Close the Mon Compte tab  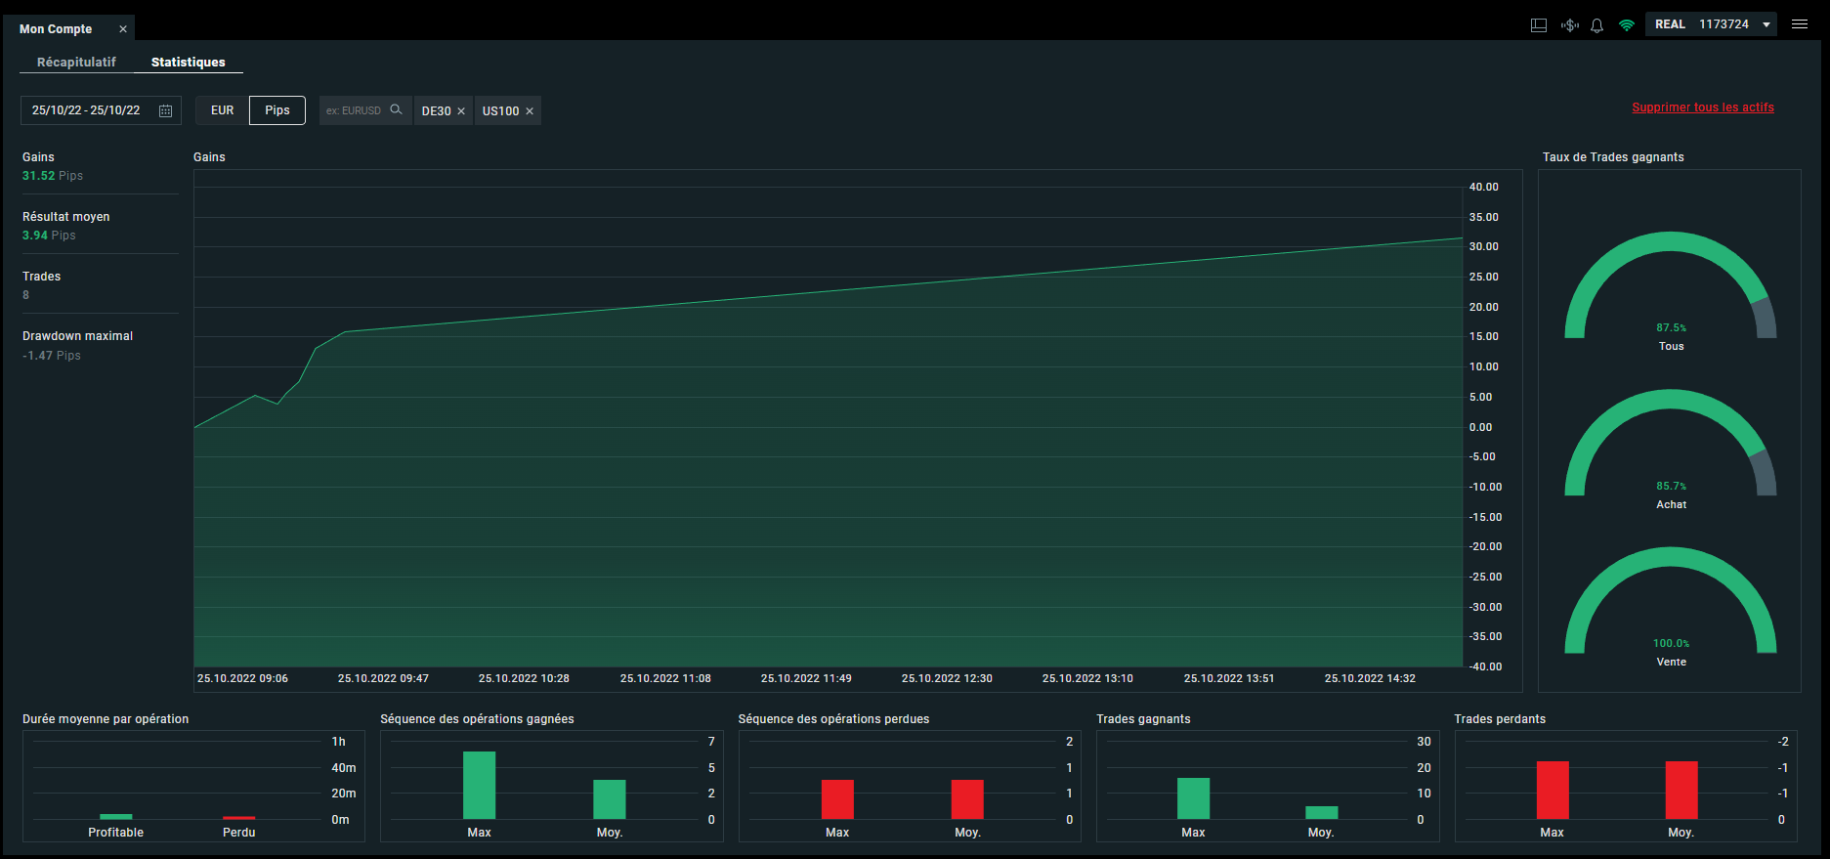coord(123,29)
